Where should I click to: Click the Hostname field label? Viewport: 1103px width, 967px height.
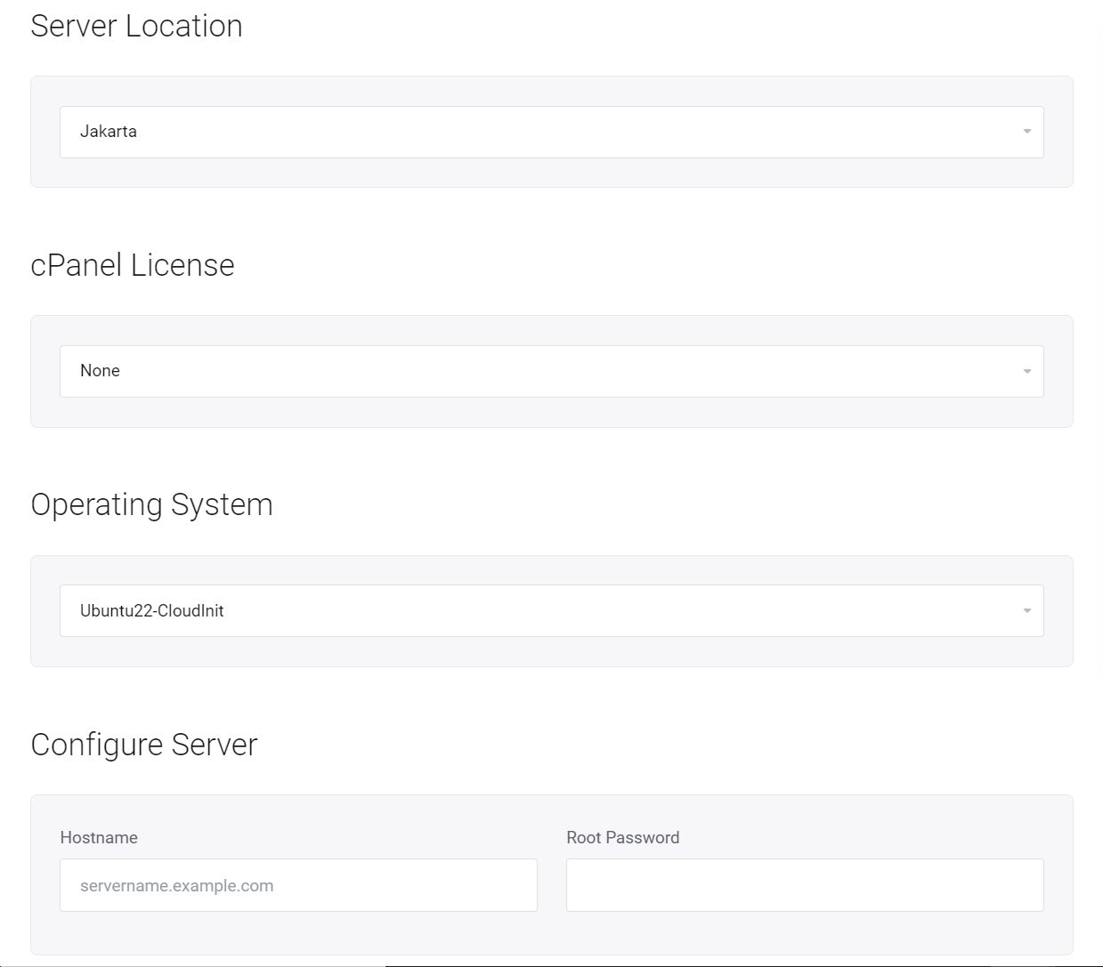(98, 837)
